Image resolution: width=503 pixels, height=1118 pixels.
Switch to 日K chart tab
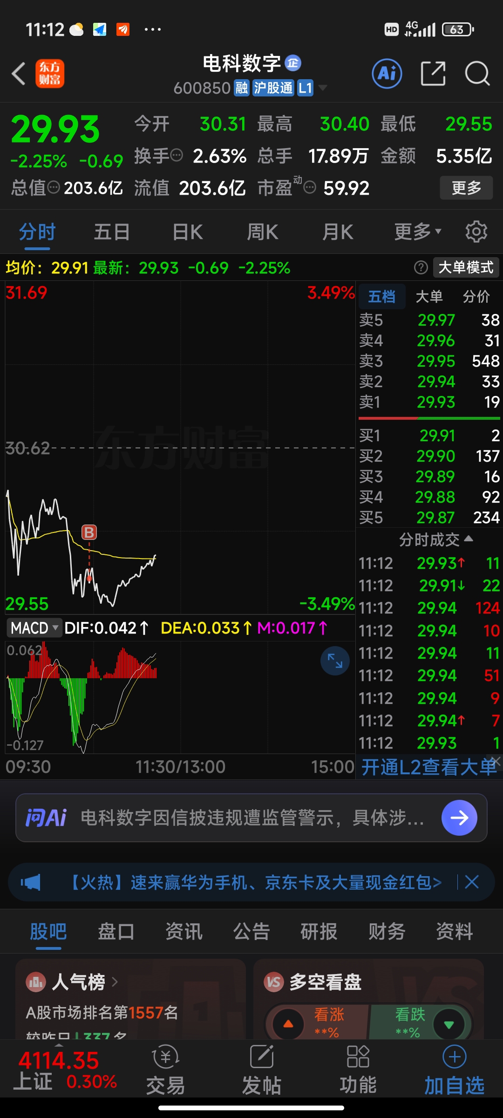coord(188,232)
